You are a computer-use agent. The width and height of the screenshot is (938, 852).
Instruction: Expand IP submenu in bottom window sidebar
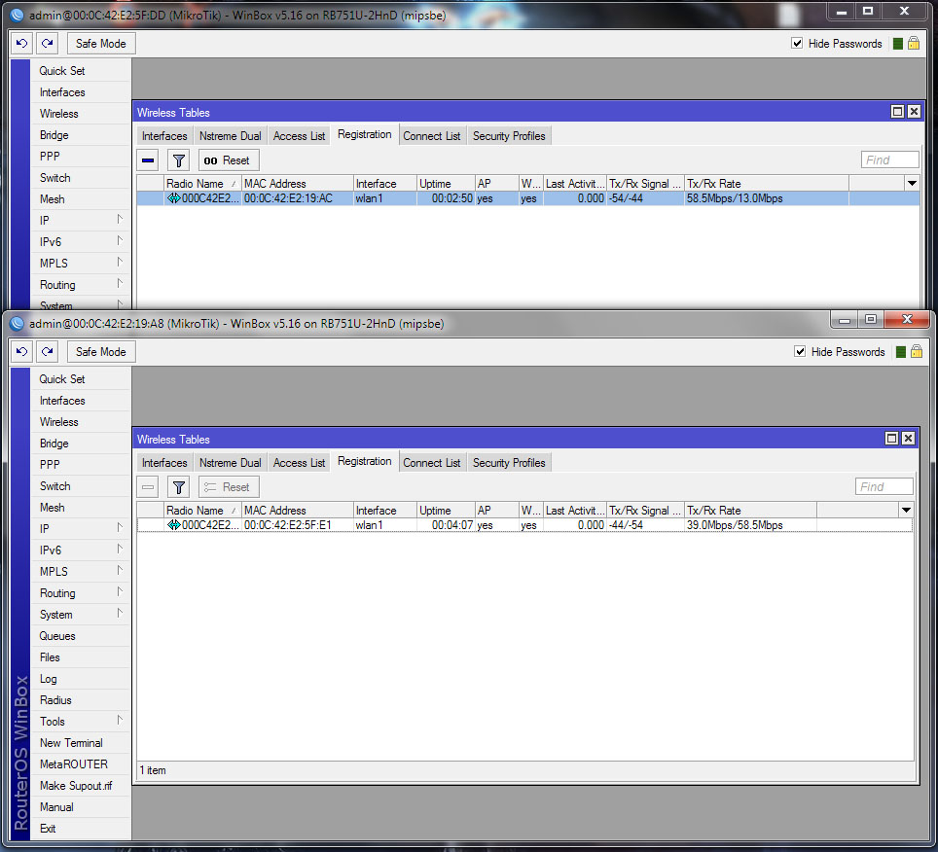(x=120, y=528)
